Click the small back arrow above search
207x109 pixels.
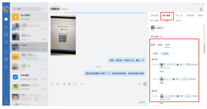(x=13, y=5)
